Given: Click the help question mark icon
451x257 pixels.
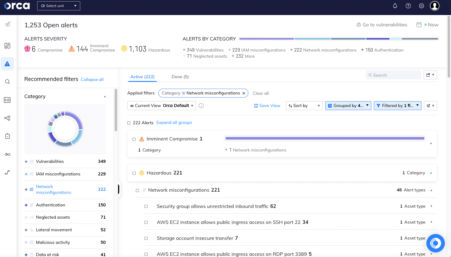Looking at the screenshot, I should 408,6.
